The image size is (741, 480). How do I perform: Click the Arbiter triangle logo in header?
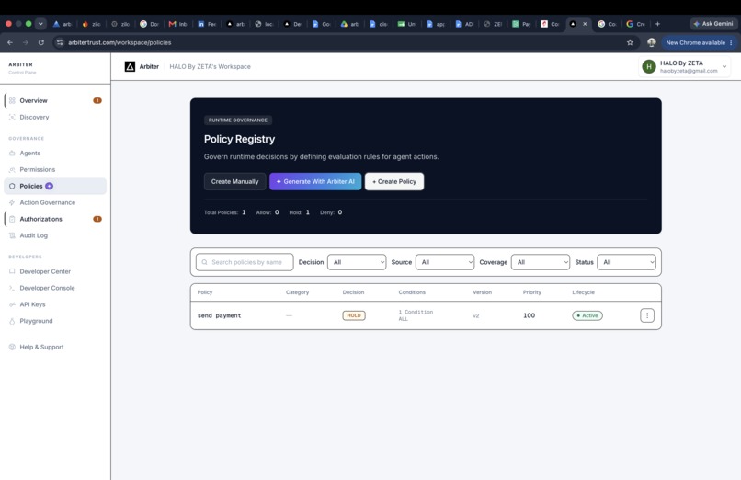coord(130,66)
